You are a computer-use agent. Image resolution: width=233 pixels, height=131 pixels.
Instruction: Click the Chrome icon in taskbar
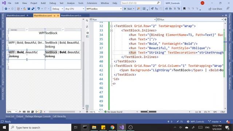tap(112, 127)
